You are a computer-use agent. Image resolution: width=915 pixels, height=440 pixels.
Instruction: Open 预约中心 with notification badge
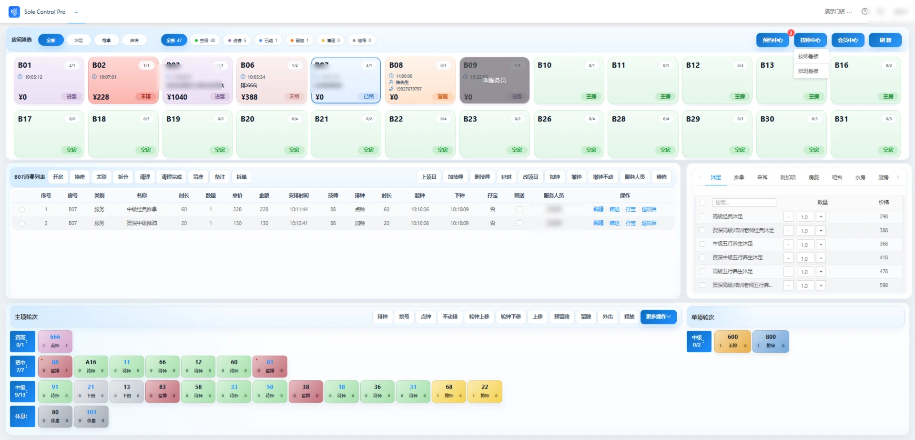773,40
